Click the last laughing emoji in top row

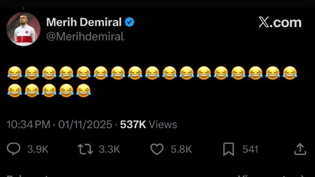click(290, 73)
